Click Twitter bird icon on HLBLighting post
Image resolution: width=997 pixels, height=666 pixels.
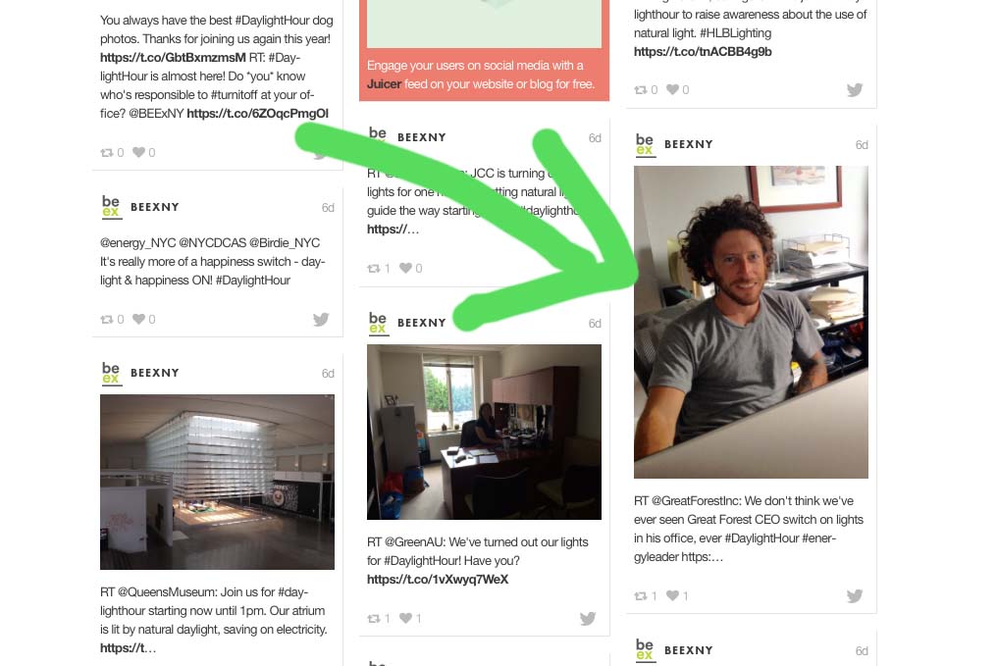tap(855, 89)
